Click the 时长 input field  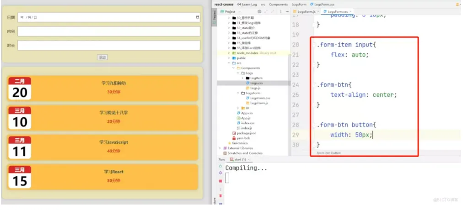pos(109,45)
